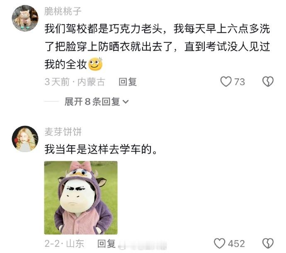Viewport: 286px width, 253px height.
Task: Select the comment text 我当年是这样去学车的
Action: pyautogui.click(x=101, y=149)
